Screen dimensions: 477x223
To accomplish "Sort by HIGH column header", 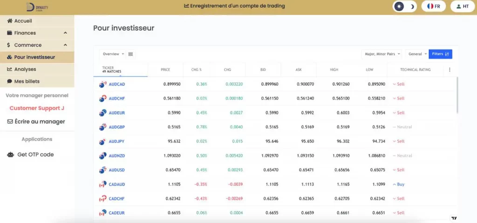I will 334,70.
